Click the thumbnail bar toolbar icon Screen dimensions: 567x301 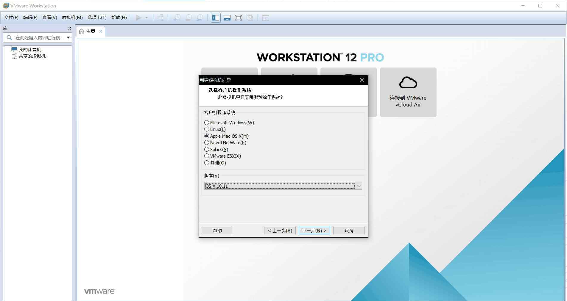(x=227, y=18)
